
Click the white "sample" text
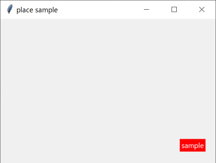192,145
